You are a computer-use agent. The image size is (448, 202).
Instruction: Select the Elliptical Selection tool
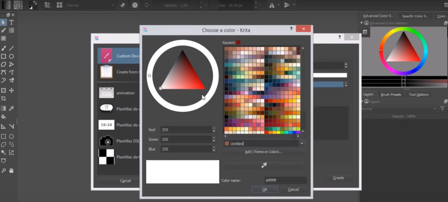click(x=11, y=136)
